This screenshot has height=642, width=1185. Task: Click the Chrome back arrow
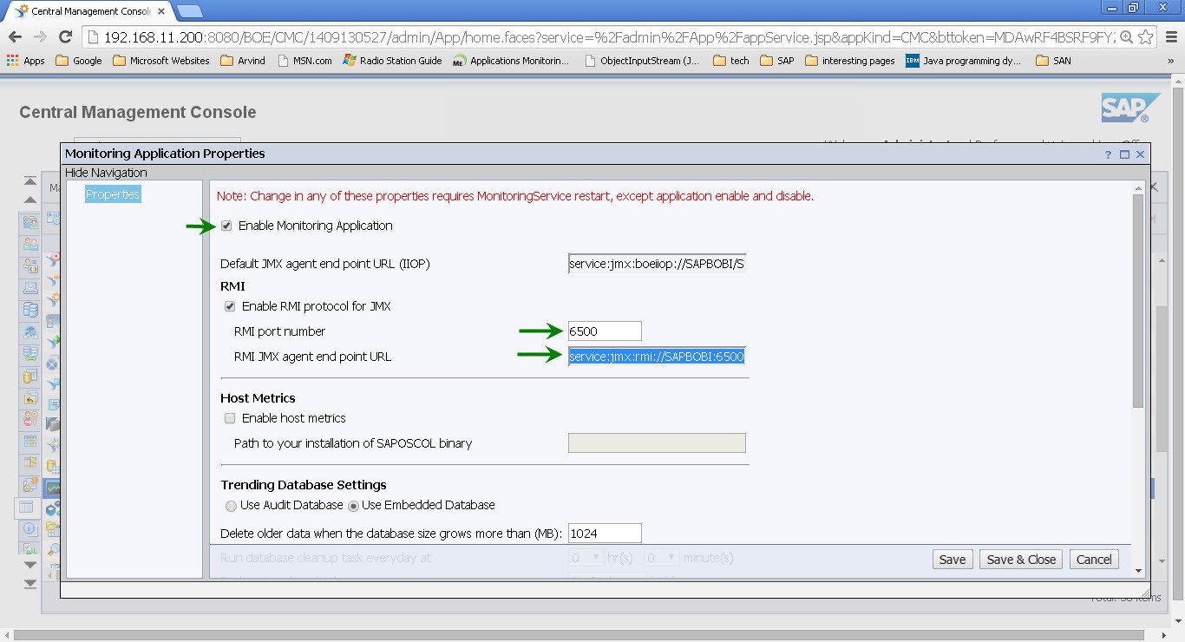point(15,36)
